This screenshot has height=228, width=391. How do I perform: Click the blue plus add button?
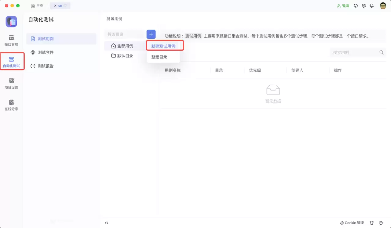click(151, 34)
